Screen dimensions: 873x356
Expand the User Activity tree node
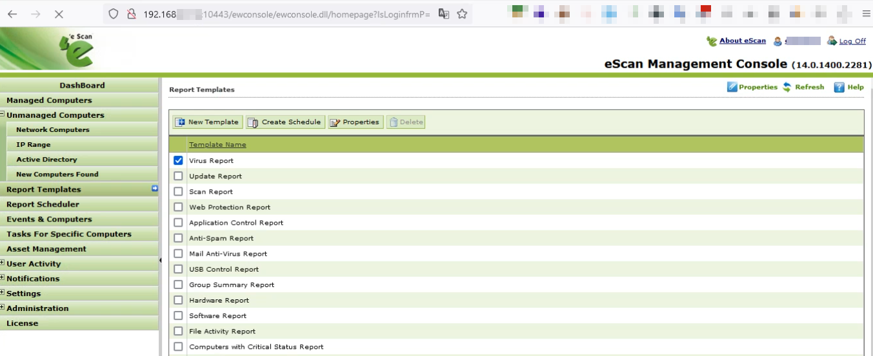(3, 263)
